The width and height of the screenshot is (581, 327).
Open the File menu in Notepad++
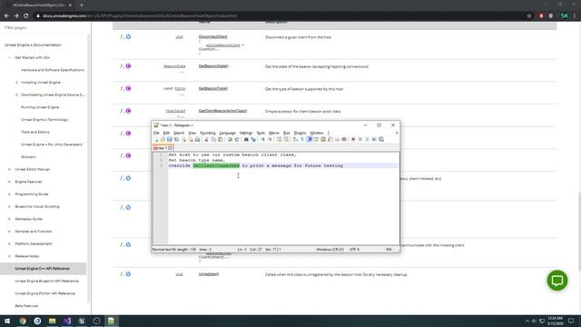coord(156,133)
